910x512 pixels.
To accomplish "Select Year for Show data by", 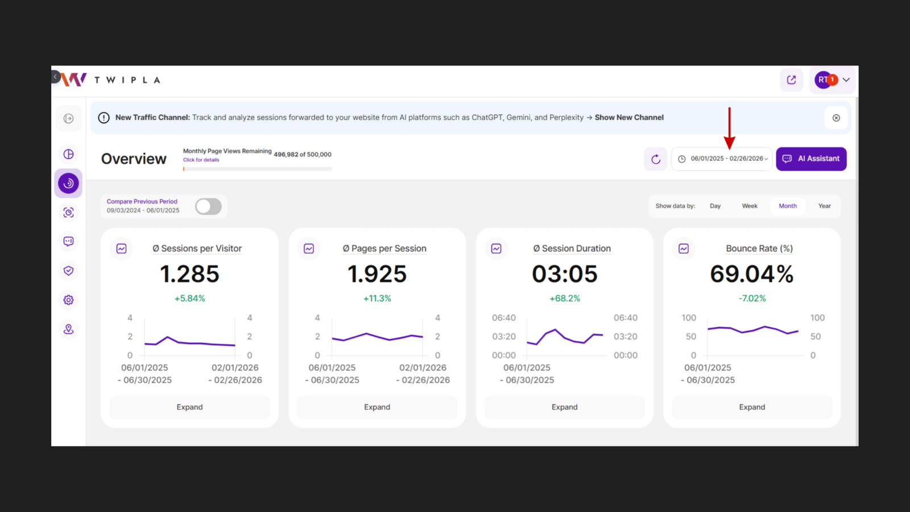I will click(x=824, y=206).
